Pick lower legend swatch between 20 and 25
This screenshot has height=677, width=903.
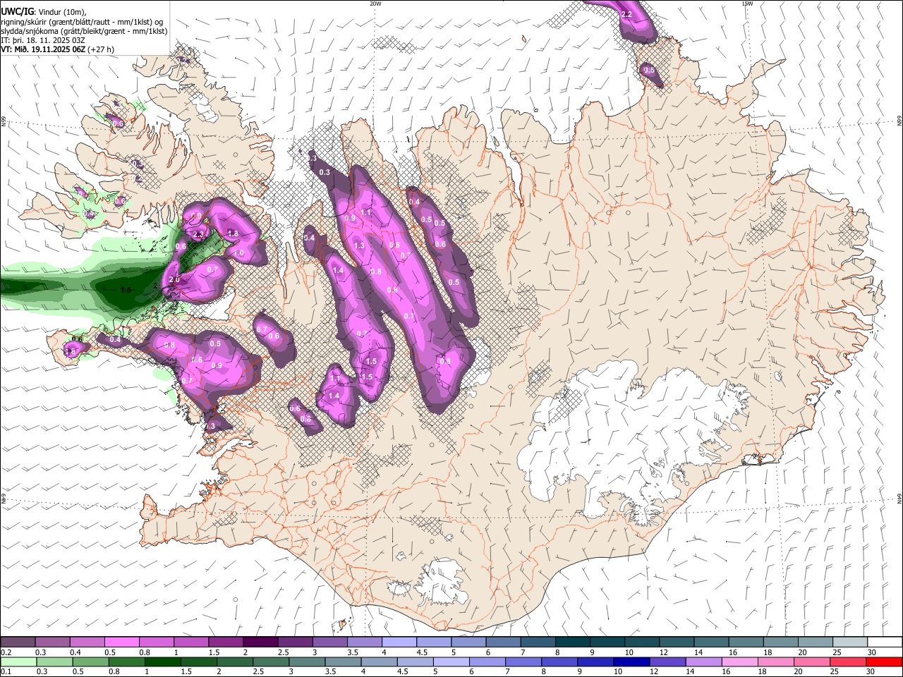[813, 662]
